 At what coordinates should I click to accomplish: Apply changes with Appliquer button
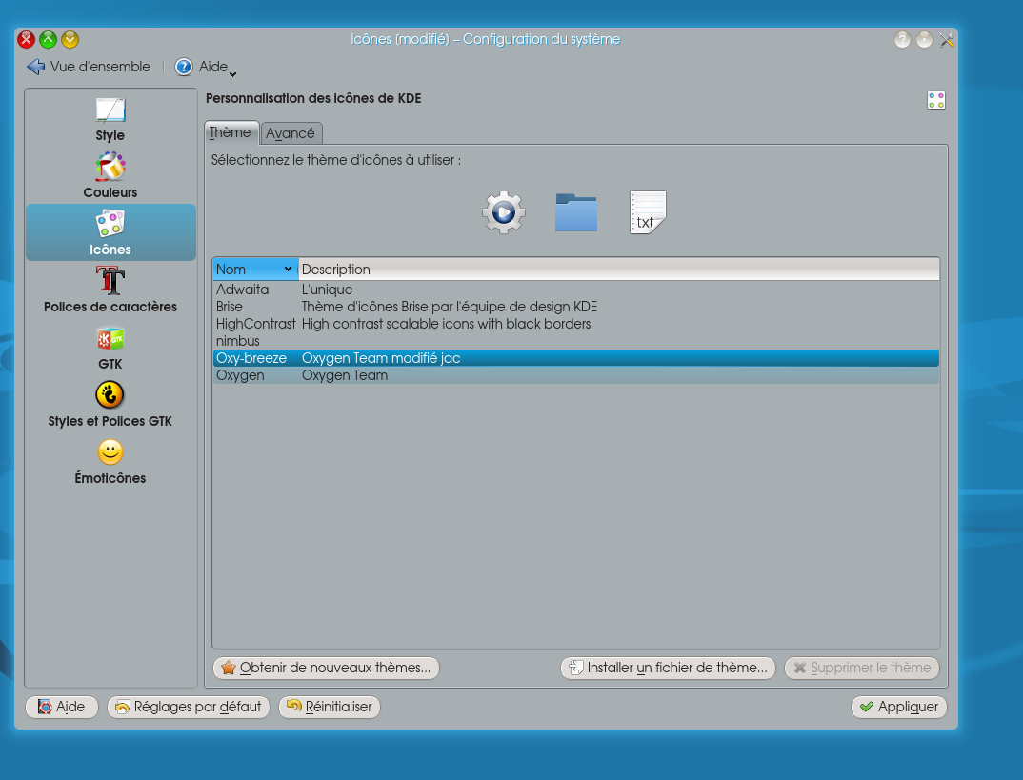click(x=899, y=707)
